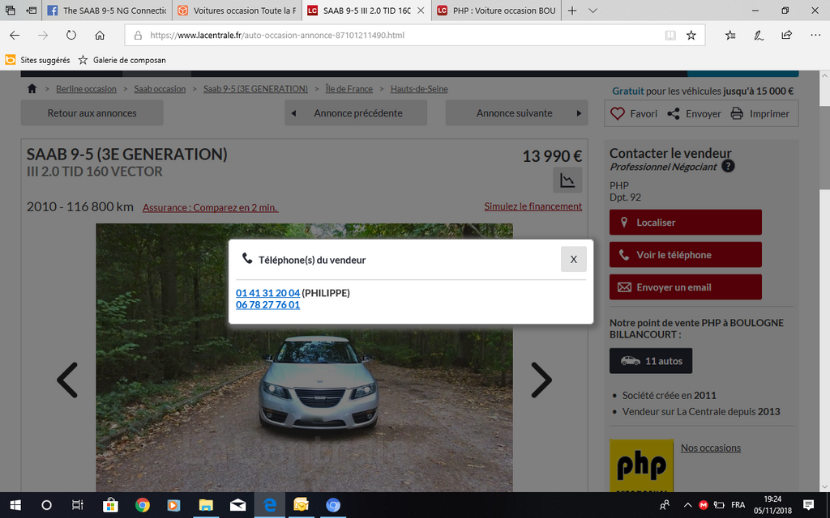Click the PHP dealer logo

pos(642,465)
